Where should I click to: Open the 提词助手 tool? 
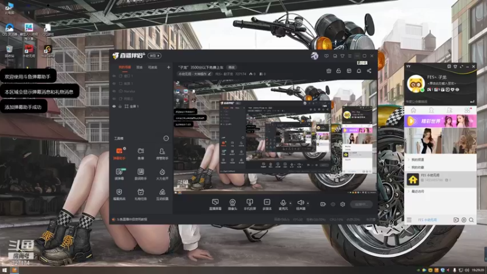pyautogui.click(x=141, y=174)
